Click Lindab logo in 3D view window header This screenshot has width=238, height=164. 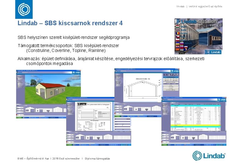pos(77,72)
